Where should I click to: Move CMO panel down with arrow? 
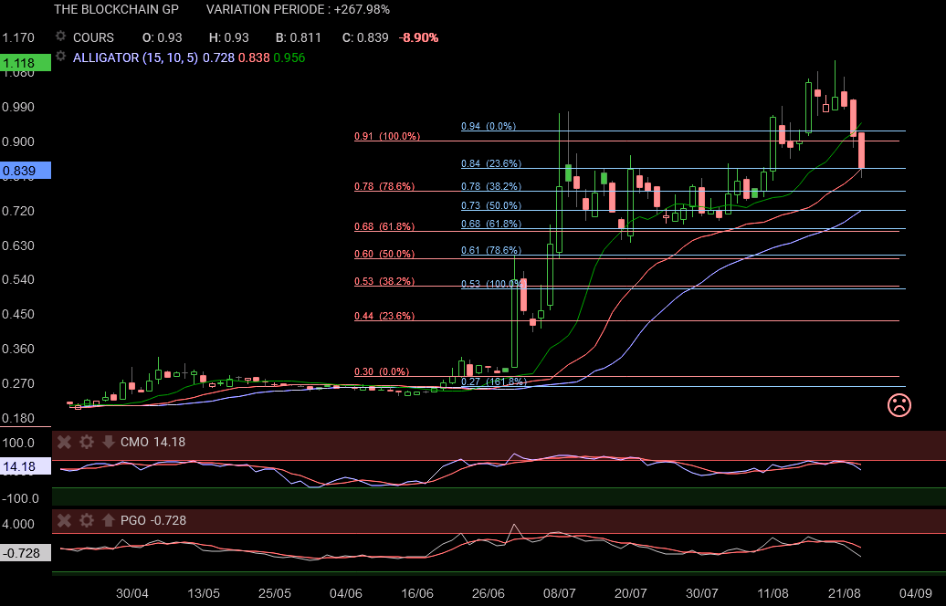[x=109, y=442]
